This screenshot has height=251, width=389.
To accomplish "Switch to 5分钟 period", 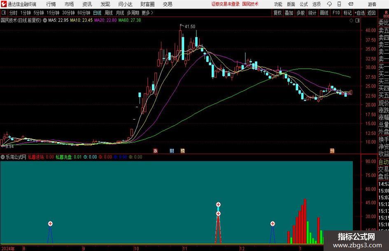I will tap(38, 13).
